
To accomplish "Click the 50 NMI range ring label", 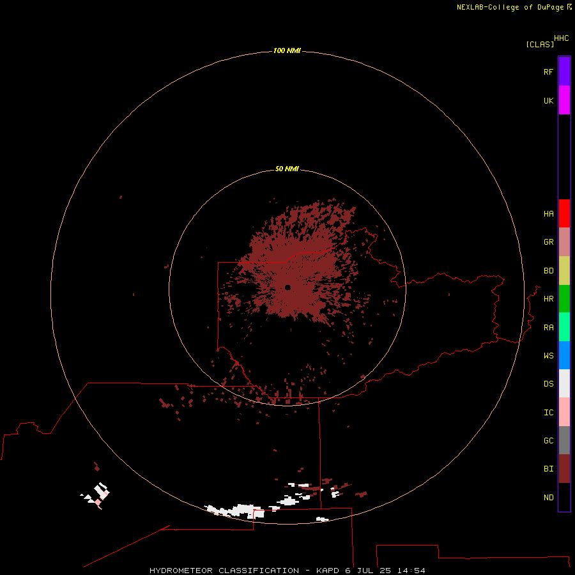I will 287,169.
